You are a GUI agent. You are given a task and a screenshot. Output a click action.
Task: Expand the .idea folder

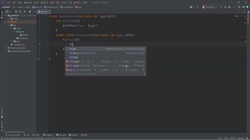tap(9, 19)
